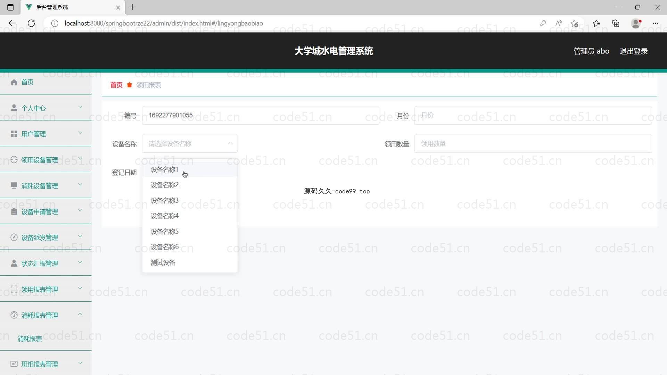Image resolution: width=667 pixels, height=375 pixels.
Task: Open the favorites list icon
Action: [596, 23]
